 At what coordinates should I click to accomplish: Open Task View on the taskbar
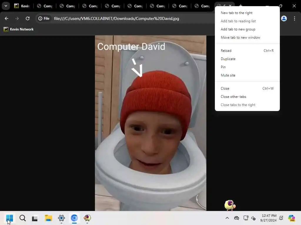[35, 218]
